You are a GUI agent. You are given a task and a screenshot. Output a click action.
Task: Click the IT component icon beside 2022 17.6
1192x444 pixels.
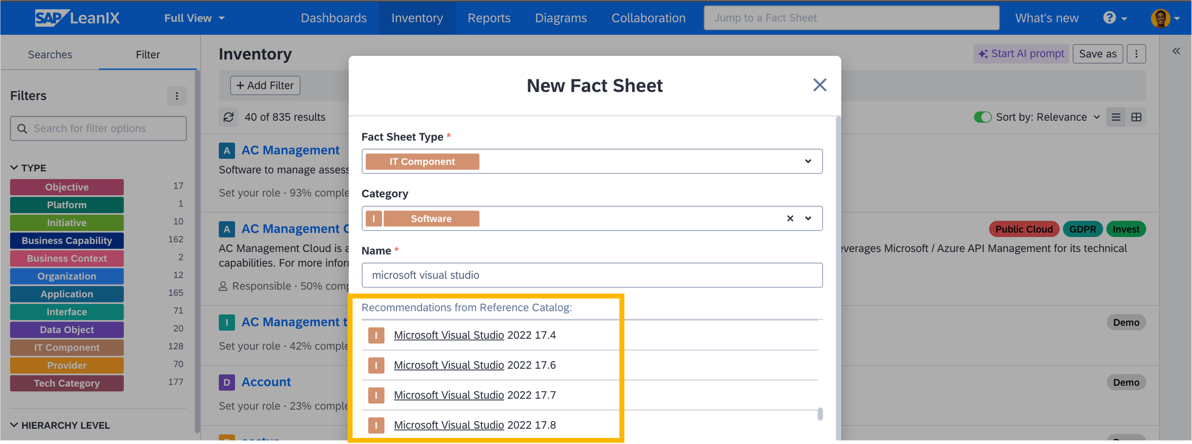coord(376,365)
